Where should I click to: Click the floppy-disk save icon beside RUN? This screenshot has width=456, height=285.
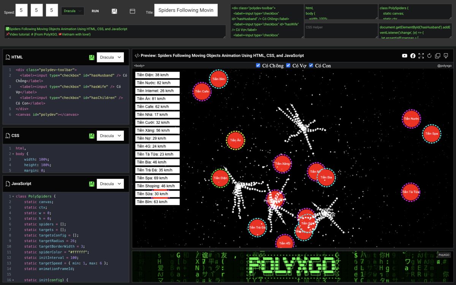(114, 11)
